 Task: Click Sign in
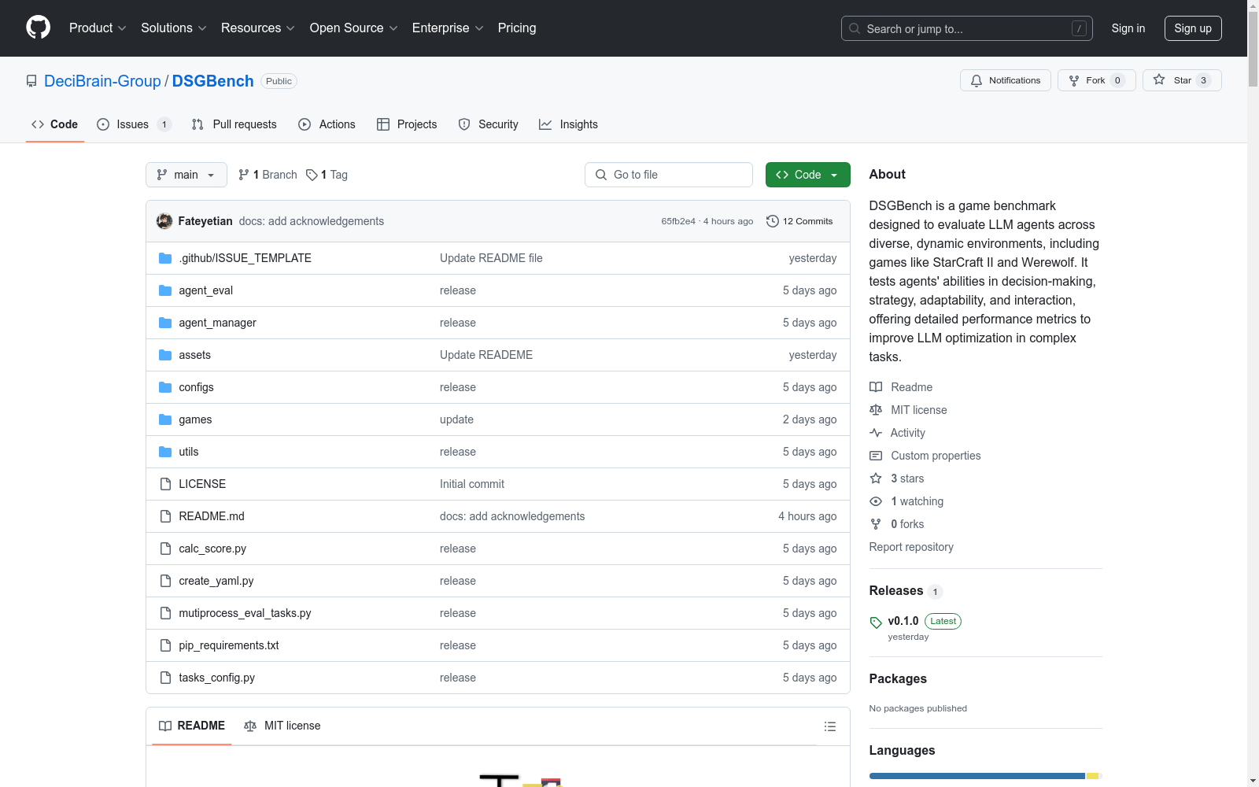click(1128, 28)
